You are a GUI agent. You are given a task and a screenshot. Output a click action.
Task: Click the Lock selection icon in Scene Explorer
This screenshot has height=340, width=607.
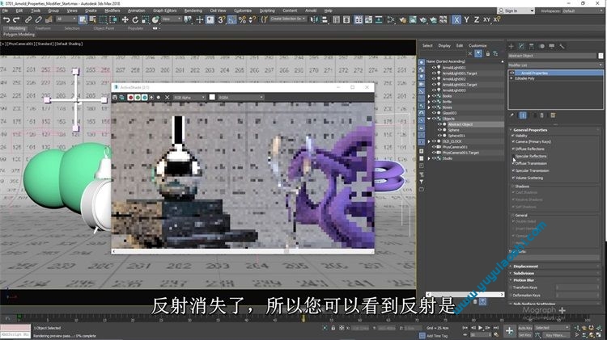point(488,53)
